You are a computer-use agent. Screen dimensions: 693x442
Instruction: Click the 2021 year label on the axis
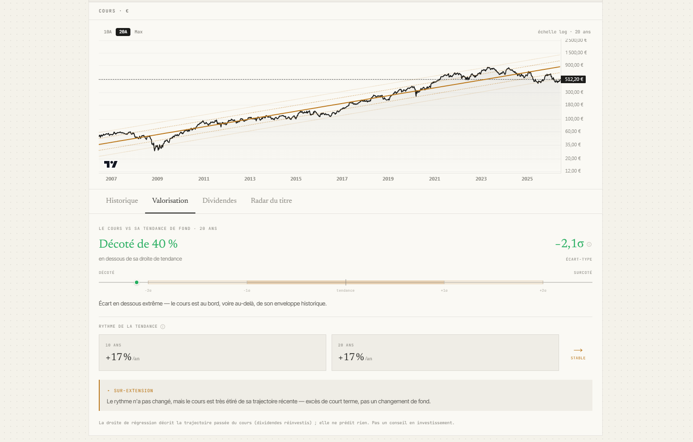click(434, 179)
